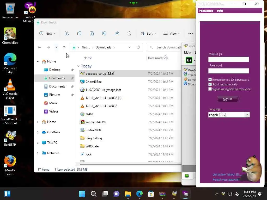Toggle Sign in automatically checkbox
The image size is (267, 200).
210,84
